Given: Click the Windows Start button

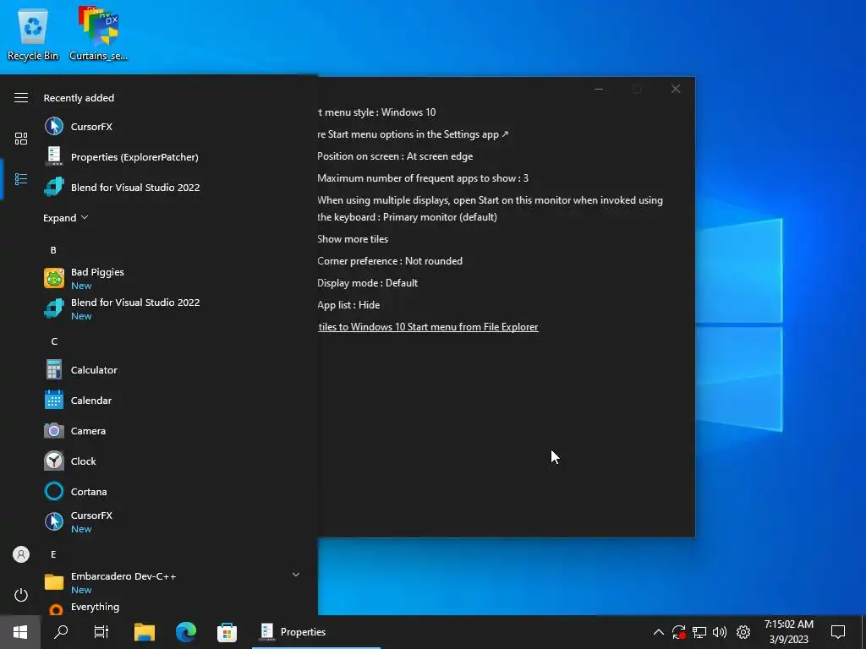Looking at the screenshot, I should pyautogui.click(x=20, y=632).
